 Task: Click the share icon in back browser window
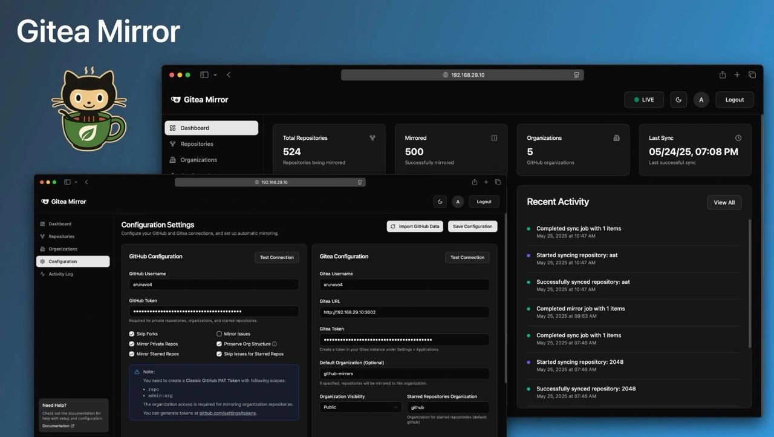coord(723,75)
